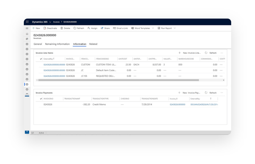Click the Email a Link command
This screenshot has width=255, height=164.
[x=120, y=28]
